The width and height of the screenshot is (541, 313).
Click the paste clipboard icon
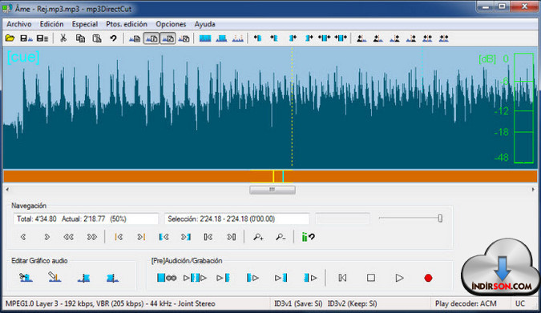click(97, 38)
